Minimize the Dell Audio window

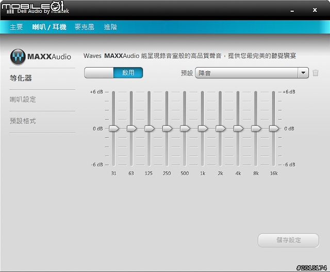click(292, 11)
